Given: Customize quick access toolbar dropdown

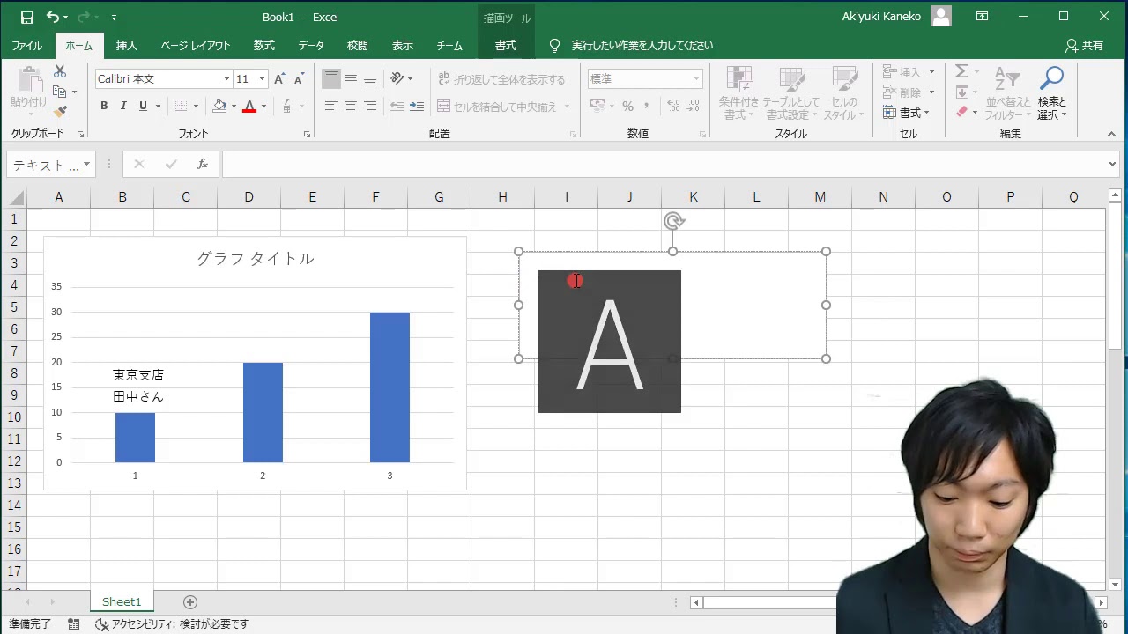Looking at the screenshot, I should pyautogui.click(x=114, y=17).
